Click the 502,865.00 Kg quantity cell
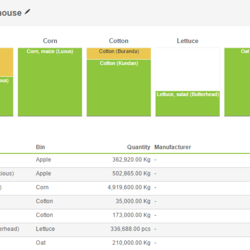This screenshot has width=250, height=250. click(x=132, y=174)
